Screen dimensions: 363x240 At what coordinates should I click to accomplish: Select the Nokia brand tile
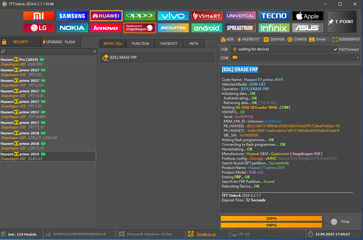point(72,28)
